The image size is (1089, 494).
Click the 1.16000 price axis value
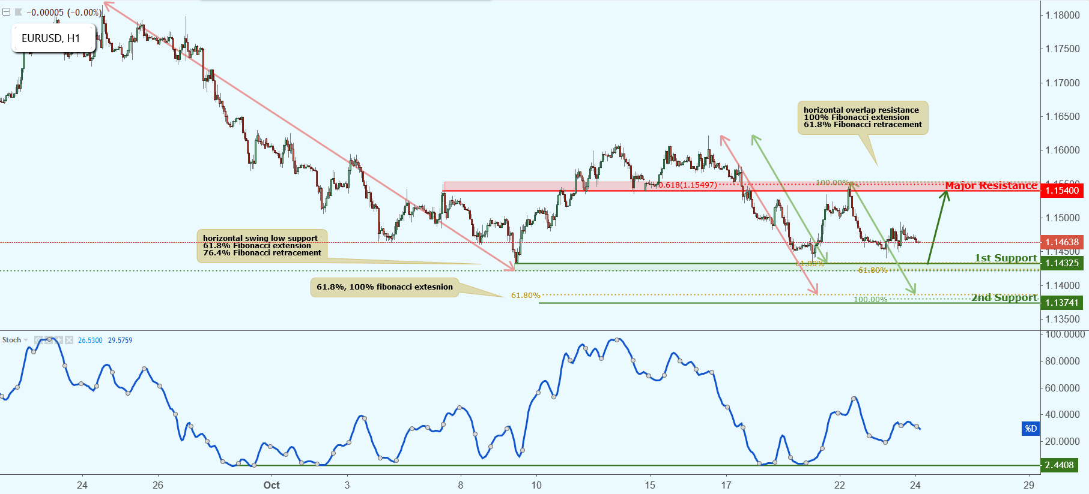pyautogui.click(x=1063, y=150)
